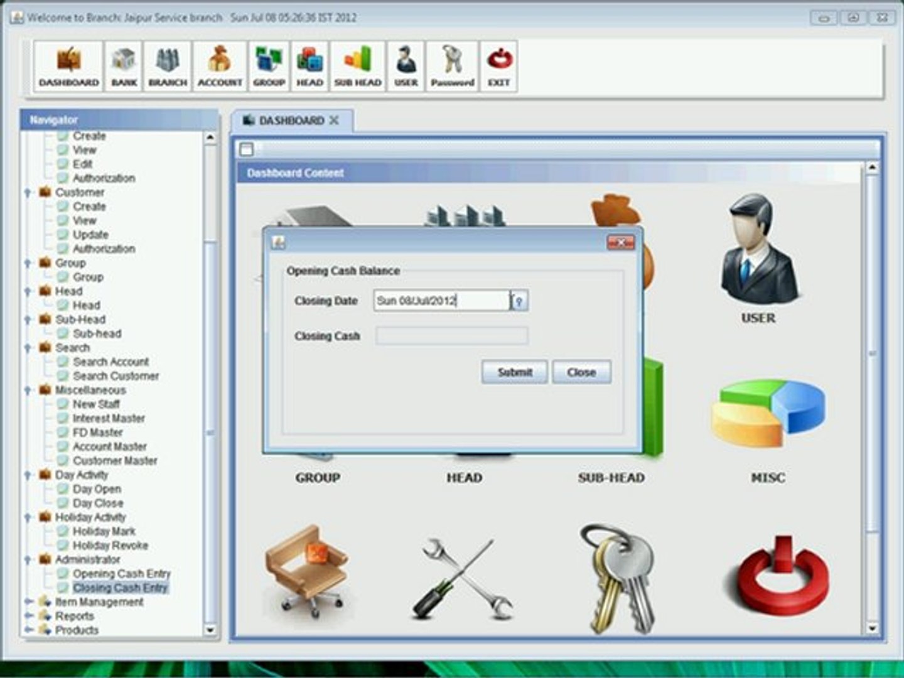This screenshot has width=904, height=678.
Task: Open FD Master in navigator tree
Action: (97, 433)
